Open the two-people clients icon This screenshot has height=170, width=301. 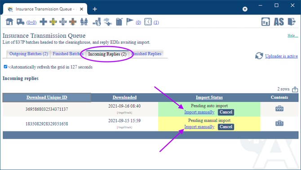pyautogui.click(x=84, y=22)
